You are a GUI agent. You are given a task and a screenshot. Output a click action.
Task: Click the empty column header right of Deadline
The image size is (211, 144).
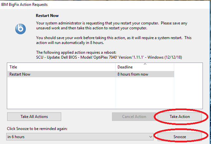[190, 67]
